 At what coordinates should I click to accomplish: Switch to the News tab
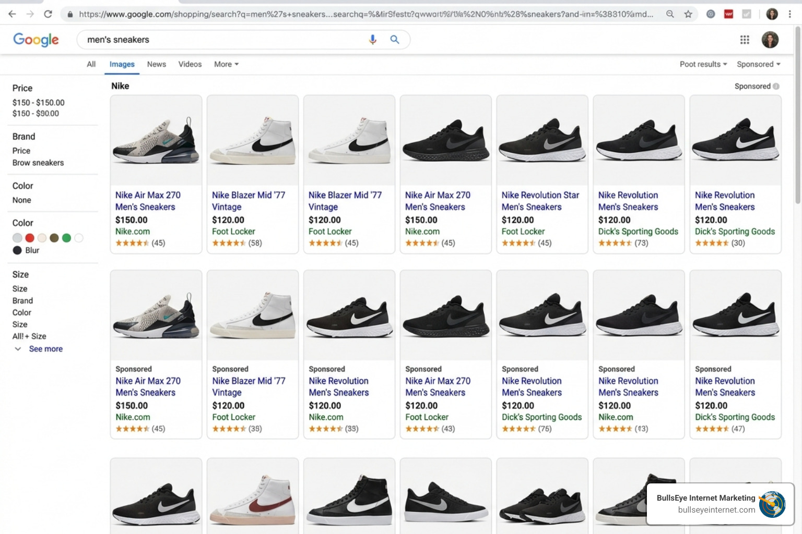157,64
